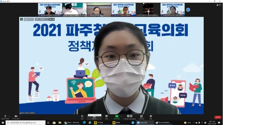Expand audio options arrow next to microphone
Screen dimensions: 266x125
(9, 116)
